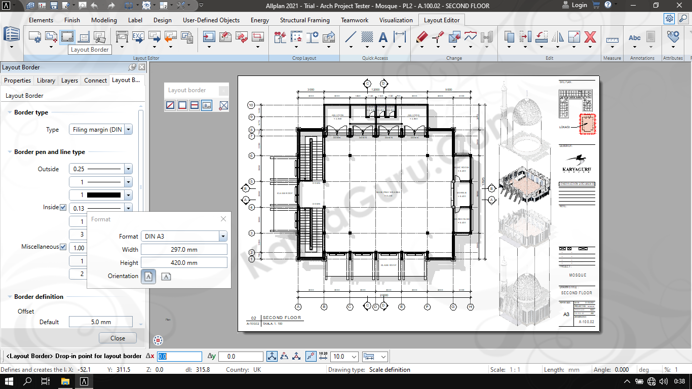This screenshot has width=692, height=389.
Task: Click the Export (EXC) layouts icon
Action: [138, 37]
